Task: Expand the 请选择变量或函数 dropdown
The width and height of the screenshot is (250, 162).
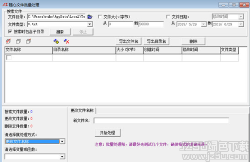Action: point(62,157)
